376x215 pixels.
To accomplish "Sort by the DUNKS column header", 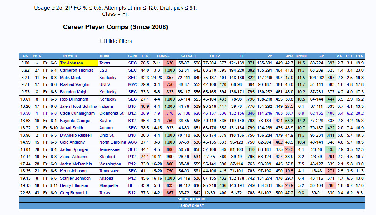I will [x=163, y=56].
